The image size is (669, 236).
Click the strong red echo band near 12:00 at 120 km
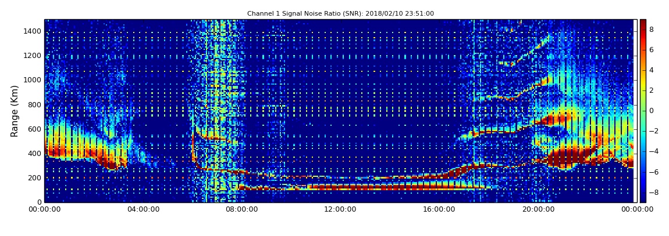click(x=340, y=187)
